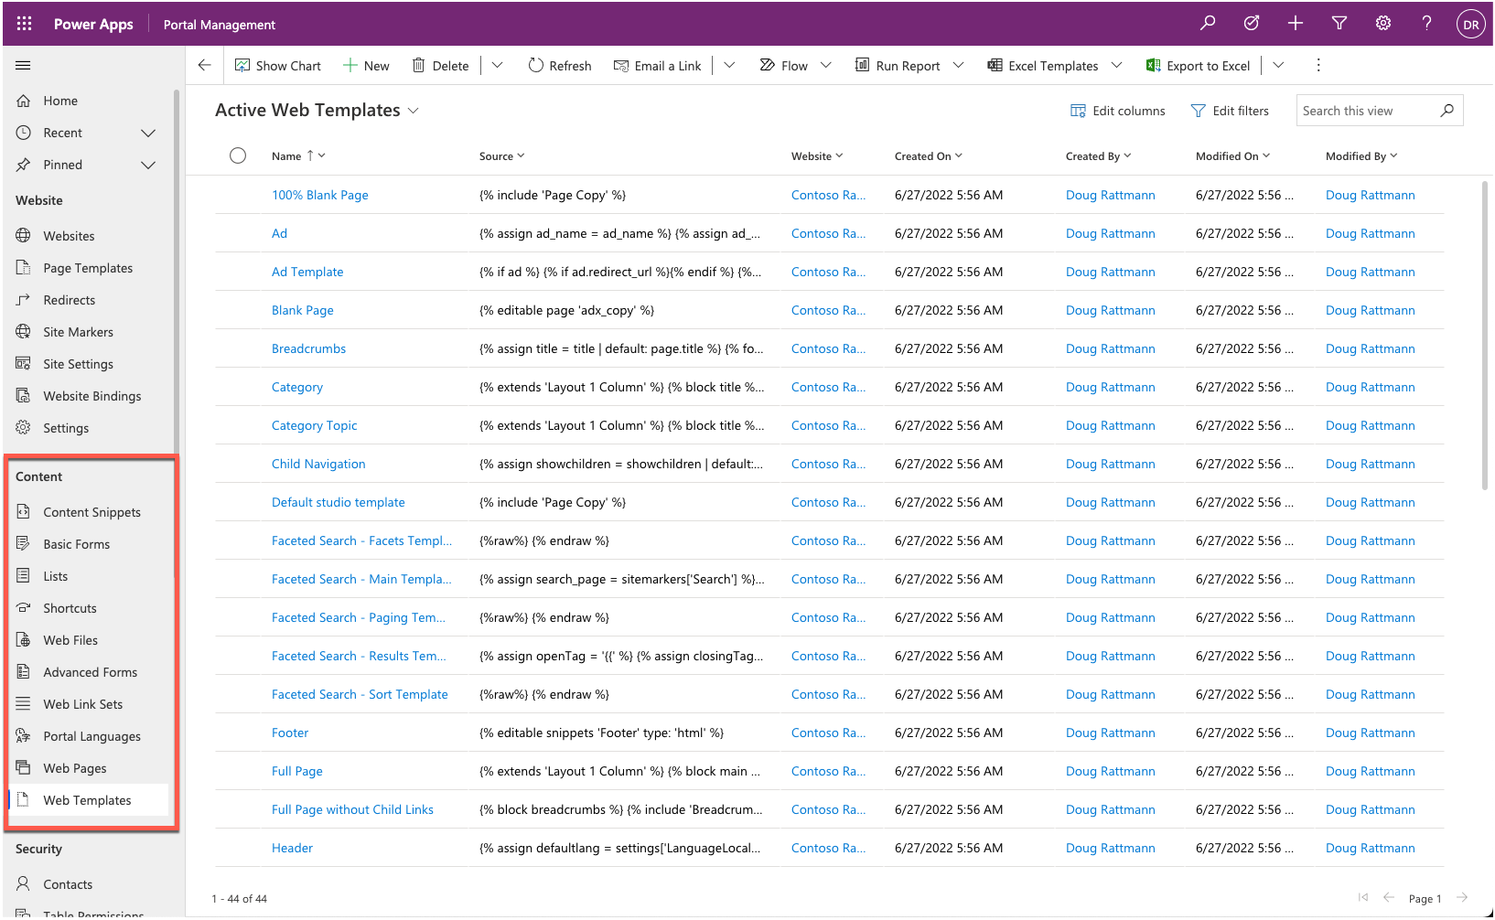Click the search magnifier in view search box
Image resolution: width=1495 pixels, height=920 pixels.
tap(1447, 111)
